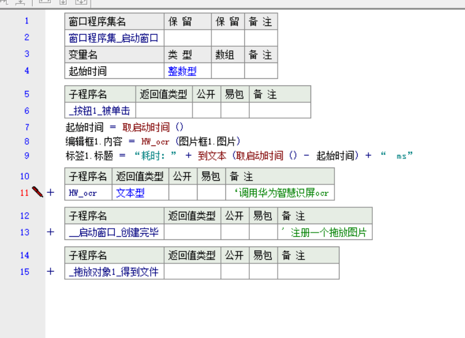This screenshot has height=338, width=465.
Task: Select the 数组 header cell
Action: tap(228, 55)
